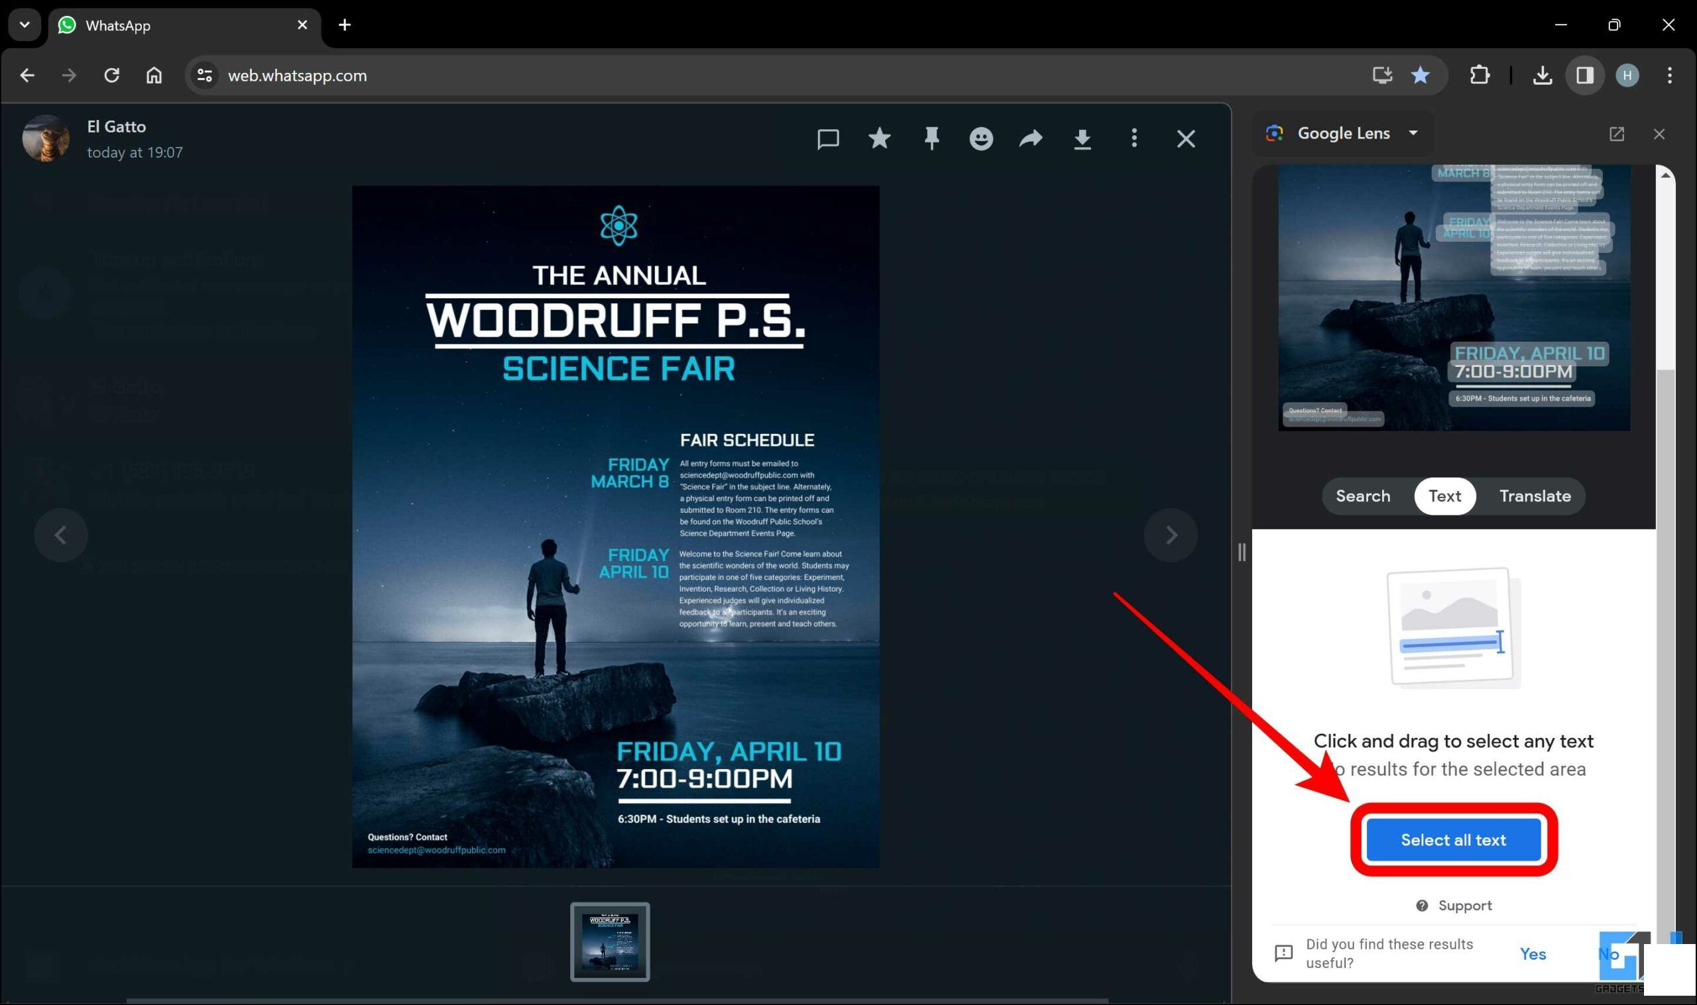Toggle WhatsApp star/favorite message
The width and height of the screenshot is (1697, 1005).
coord(880,138)
